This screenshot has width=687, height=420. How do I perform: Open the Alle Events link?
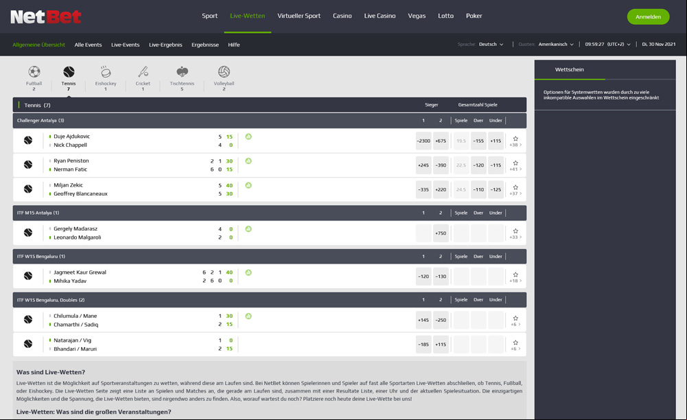tap(88, 45)
